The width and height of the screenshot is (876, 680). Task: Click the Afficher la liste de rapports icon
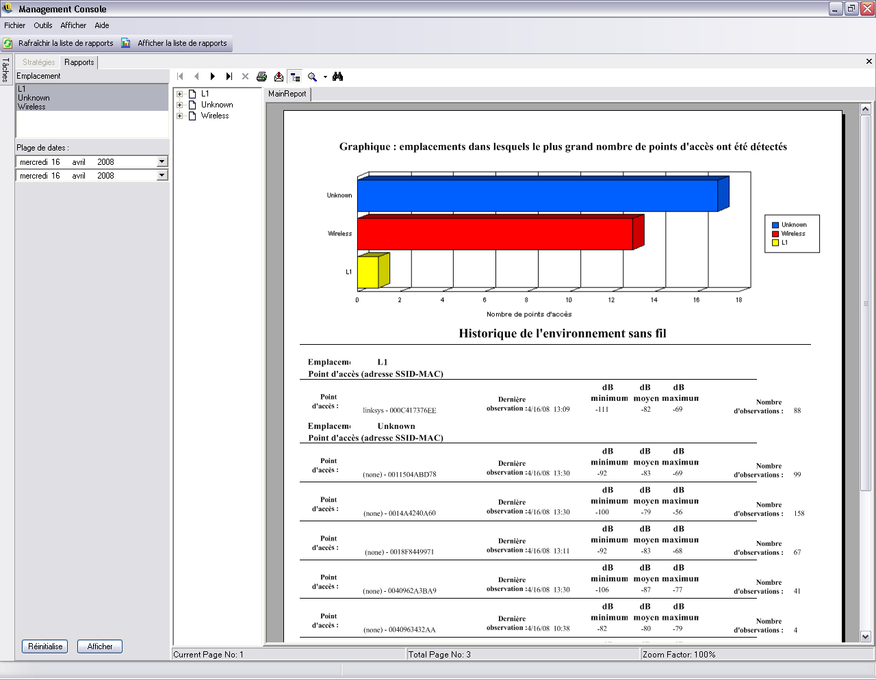(126, 43)
